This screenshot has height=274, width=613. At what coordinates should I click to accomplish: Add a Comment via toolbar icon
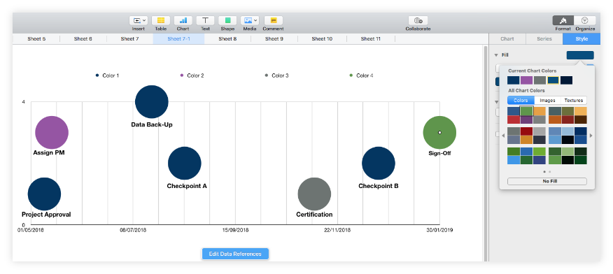click(274, 21)
